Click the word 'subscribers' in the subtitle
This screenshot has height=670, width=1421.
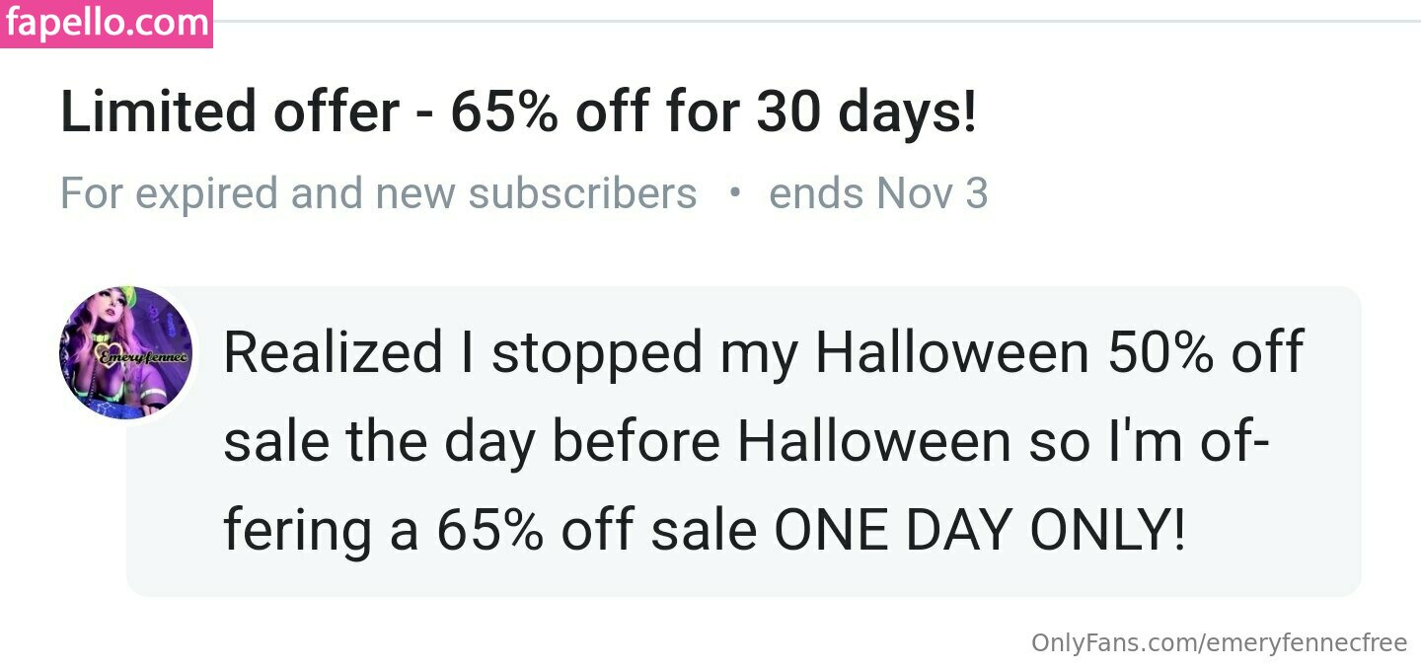(x=582, y=193)
